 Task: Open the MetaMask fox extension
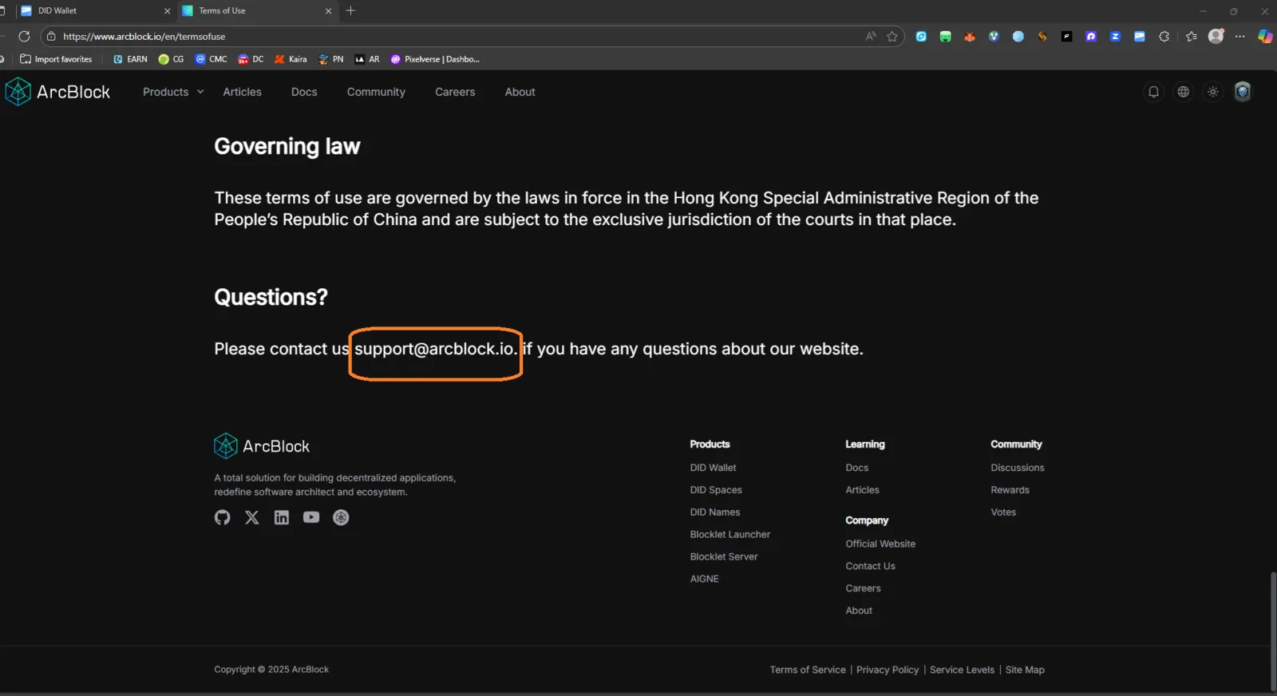(x=970, y=36)
